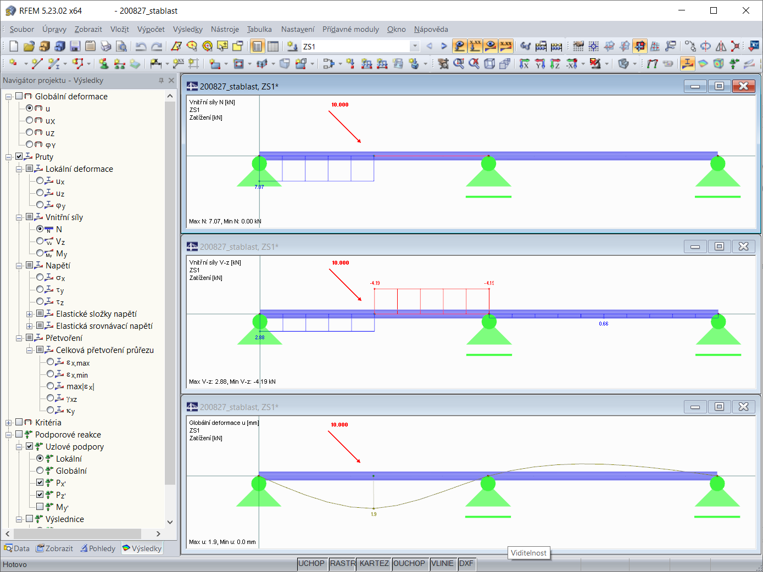Toggle the VLINIE status bar button
The height and width of the screenshot is (572, 763).
click(x=442, y=563)
